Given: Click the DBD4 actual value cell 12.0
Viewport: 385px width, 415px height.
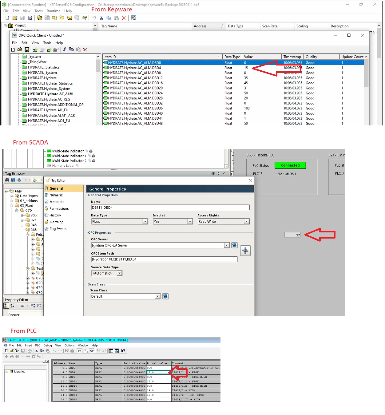Looking at the screenshot, I should pos(159,372).
